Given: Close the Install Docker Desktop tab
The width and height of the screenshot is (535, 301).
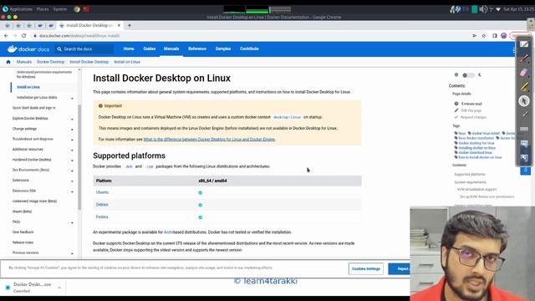Looking at the screenshot, I should 119,25.
